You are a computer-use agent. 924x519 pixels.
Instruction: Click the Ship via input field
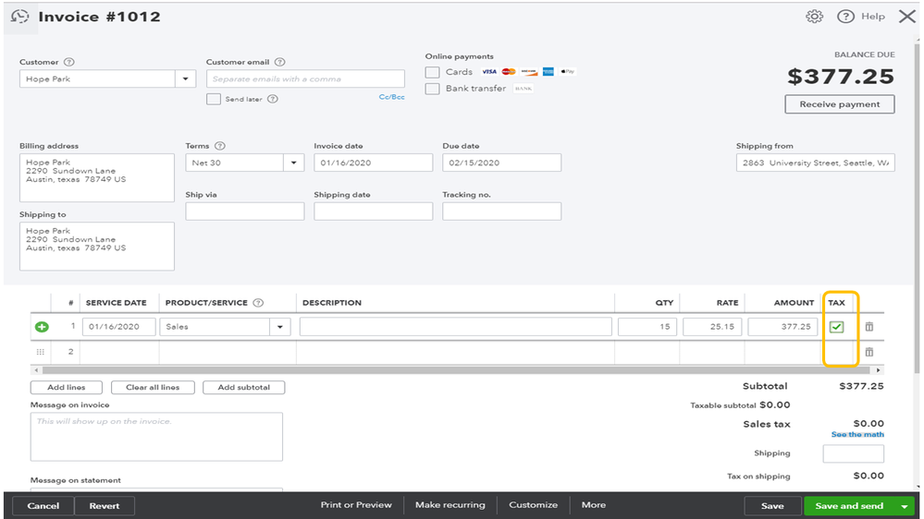(x=244, y=211)
